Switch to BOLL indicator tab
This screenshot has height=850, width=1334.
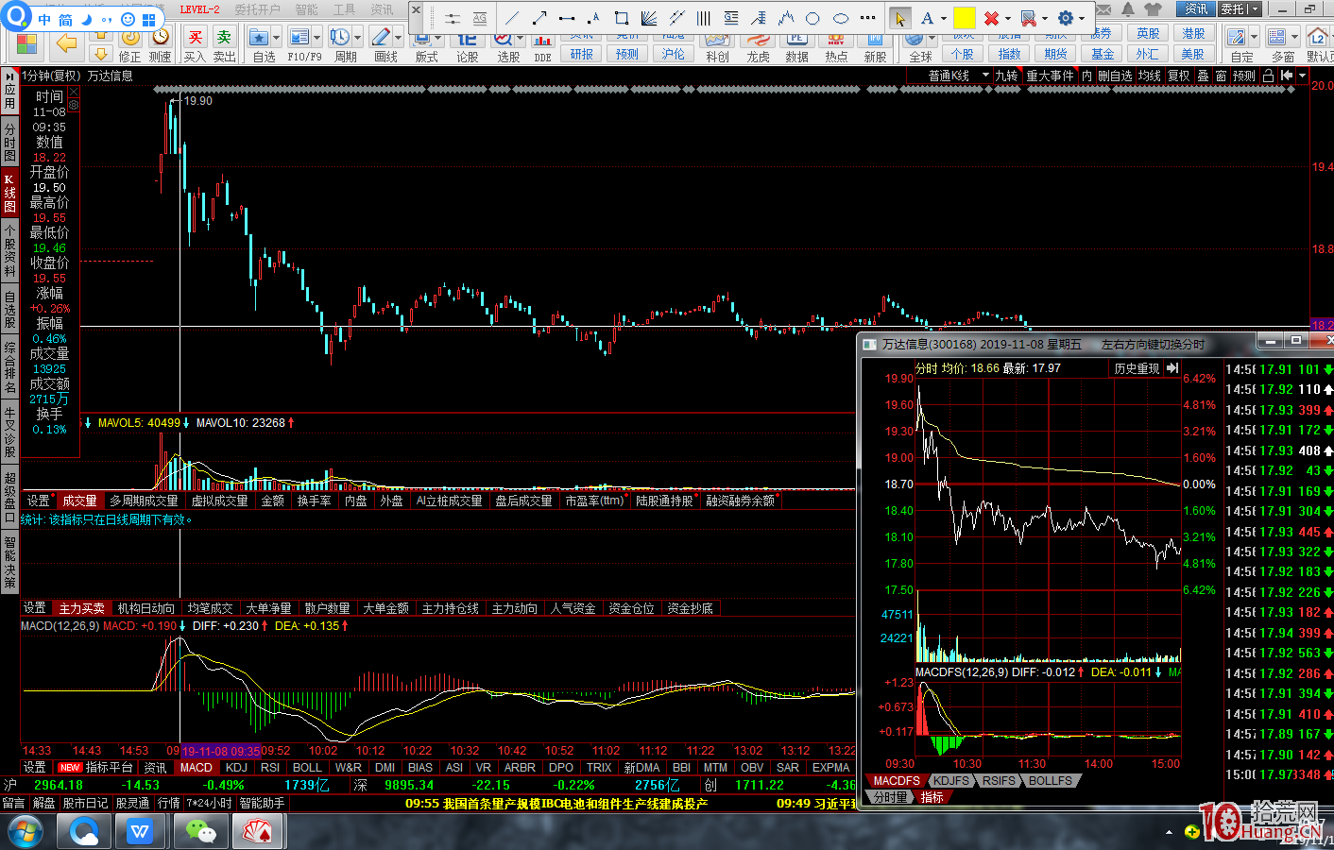(x=307, y=768)
